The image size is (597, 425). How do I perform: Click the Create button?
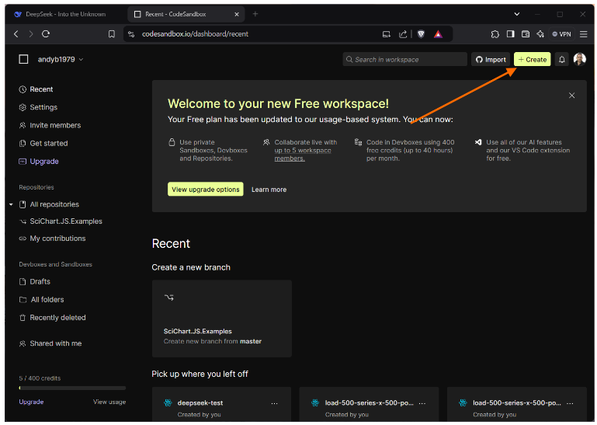click(532, 59)
